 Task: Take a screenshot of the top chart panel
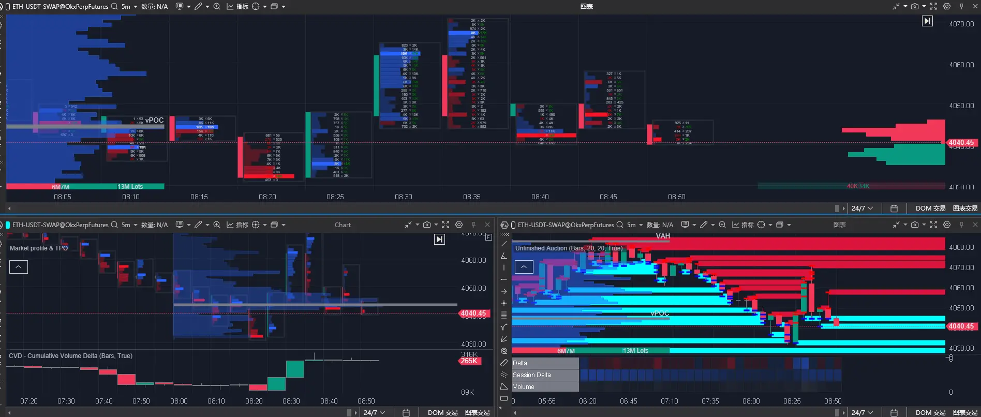pos(915,7)
